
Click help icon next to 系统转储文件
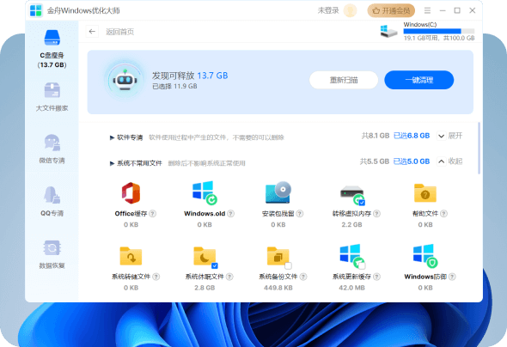[156, 277]
